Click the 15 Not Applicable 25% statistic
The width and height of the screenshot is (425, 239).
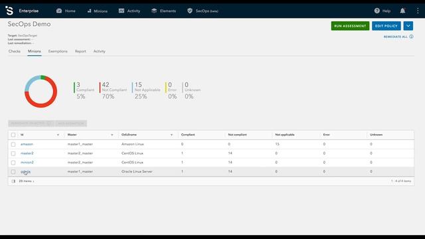(146, 90)
